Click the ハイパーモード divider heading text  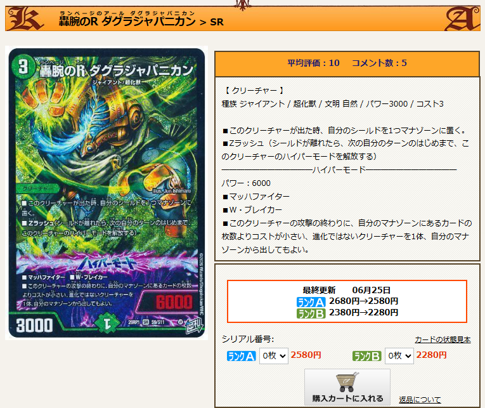(x=339, y=169)
